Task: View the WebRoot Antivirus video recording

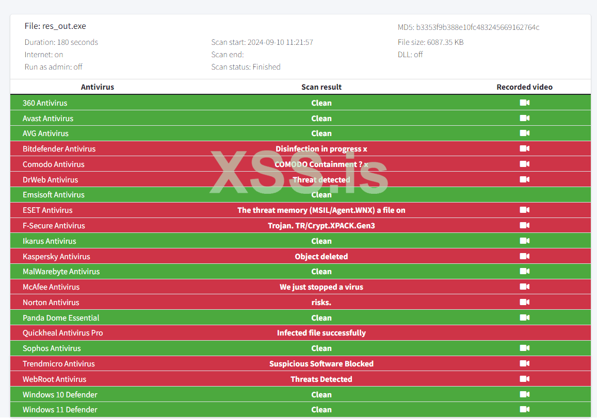Action: click(x=524, y=379)
